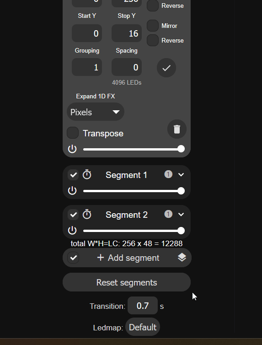Click the layers icon beside Add segment
The width and height of the screenshot is (262, 345).
182,258
